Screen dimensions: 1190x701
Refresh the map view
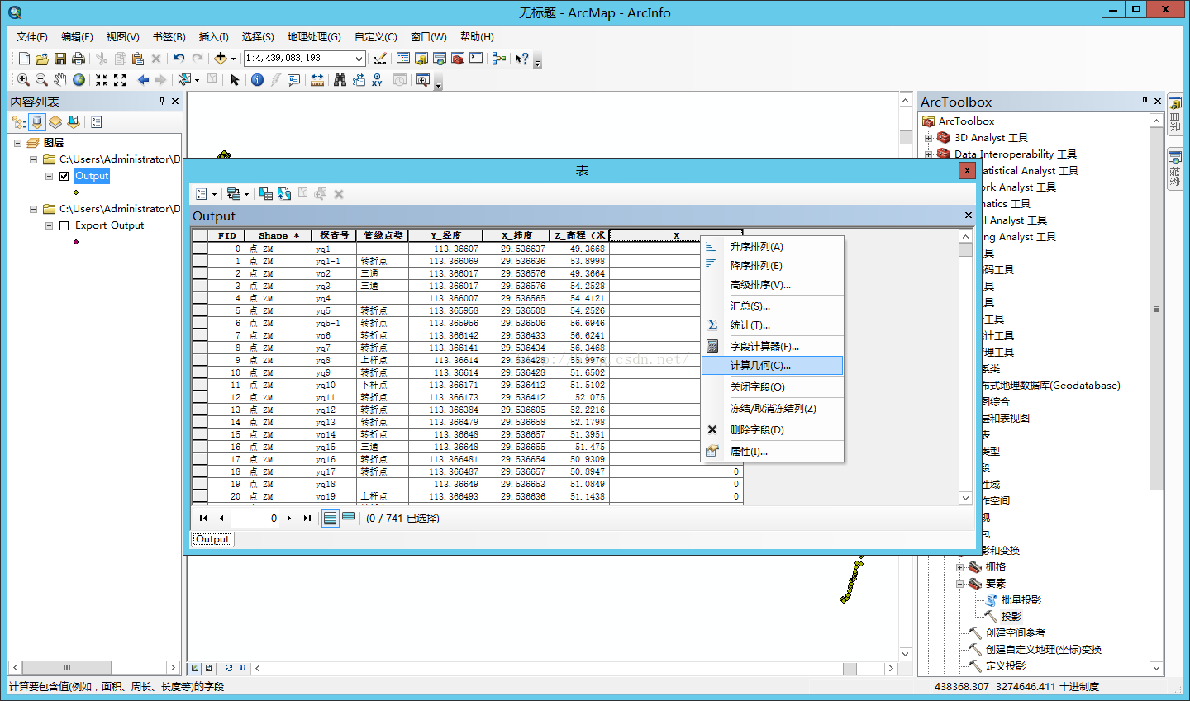[228, 668]
